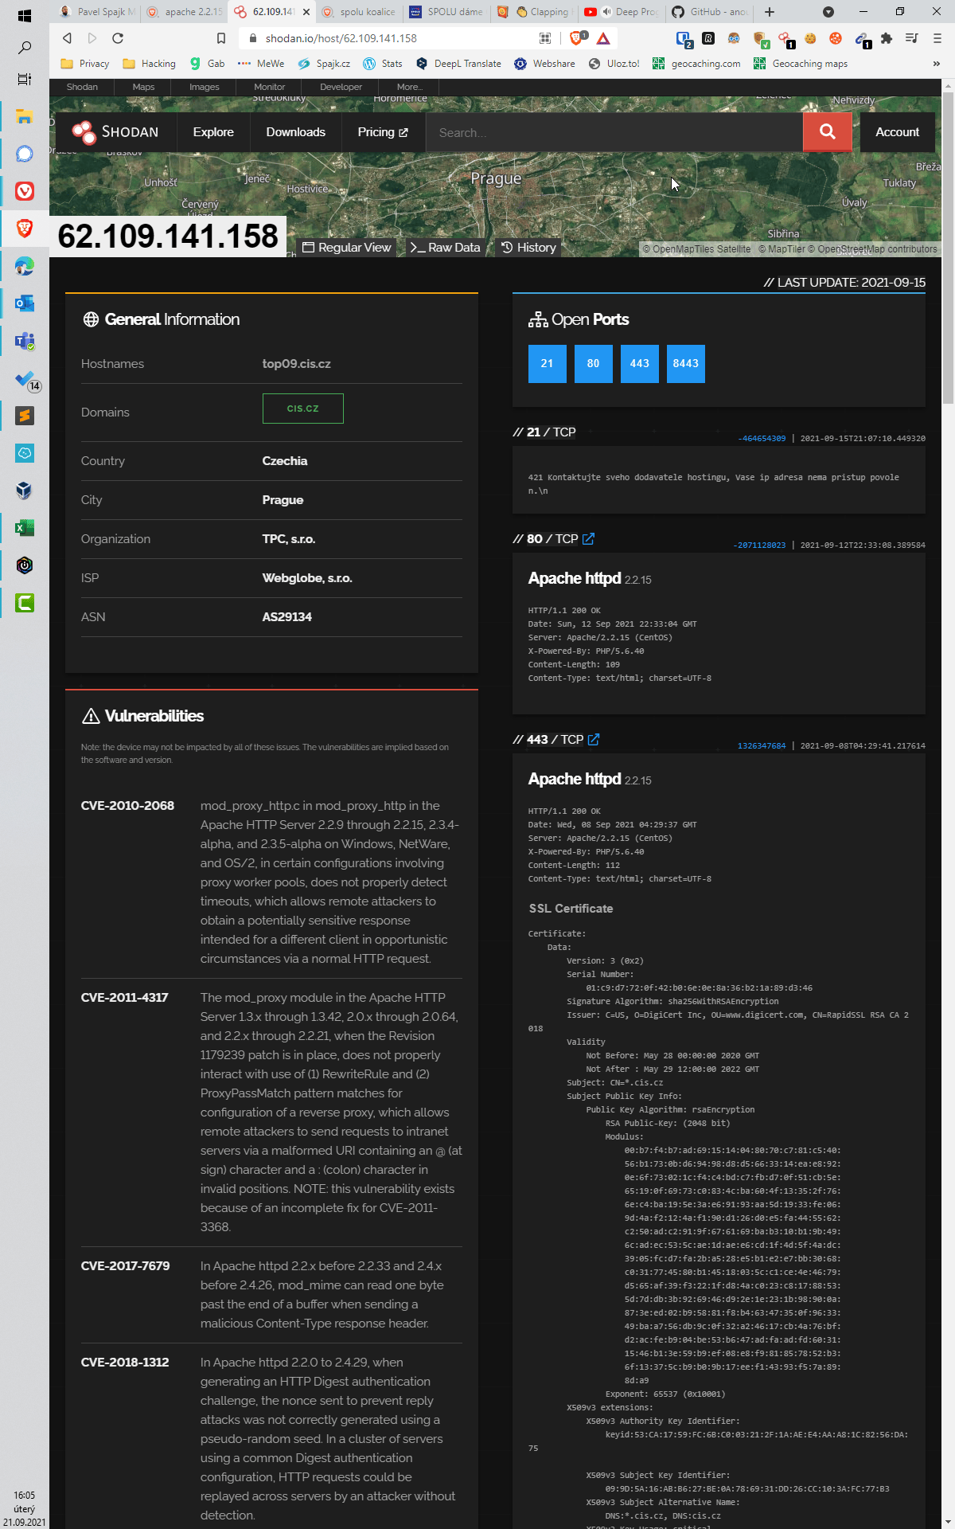
Task: Select Images in Shodan top bar
Action: [x=205, y=87]
